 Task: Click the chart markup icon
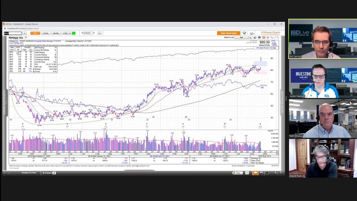pos(255,37)
